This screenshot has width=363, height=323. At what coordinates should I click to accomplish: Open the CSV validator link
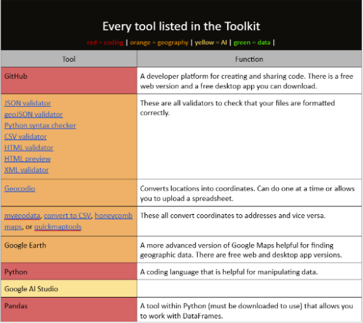(x=25, y=137)
